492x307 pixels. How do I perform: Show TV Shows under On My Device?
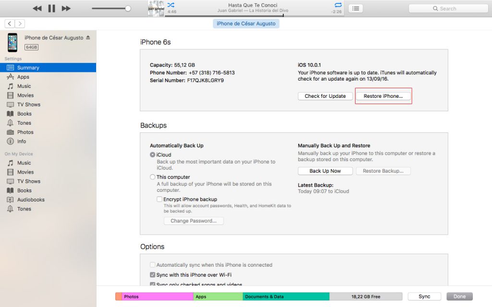click(x=48, y=181)
